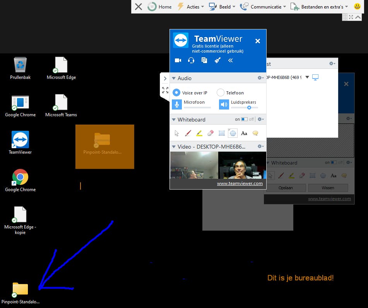Open the Acties menu

coord(190,7)
